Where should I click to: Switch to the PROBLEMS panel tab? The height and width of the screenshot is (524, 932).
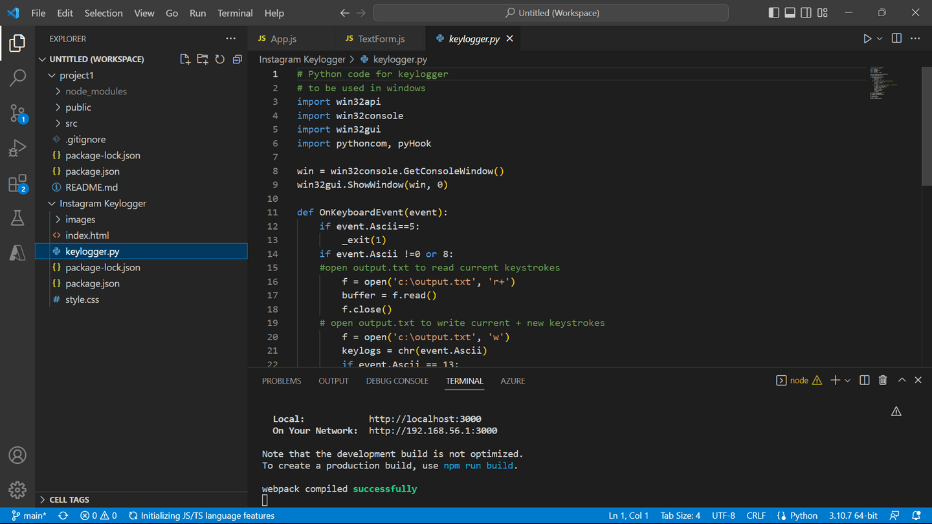[x=282, y=380]
